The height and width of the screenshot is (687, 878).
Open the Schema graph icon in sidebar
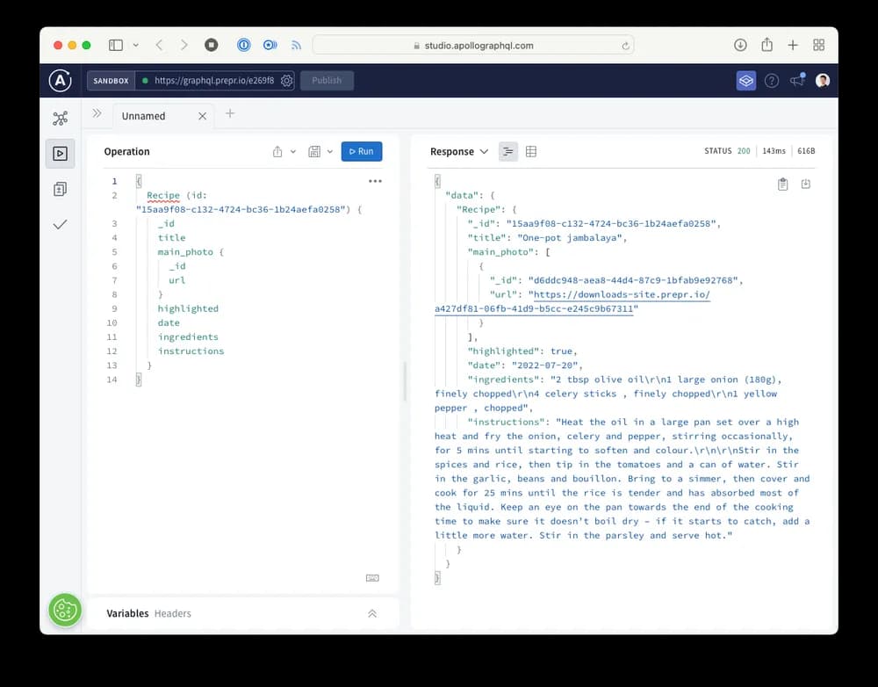[60, 119]
